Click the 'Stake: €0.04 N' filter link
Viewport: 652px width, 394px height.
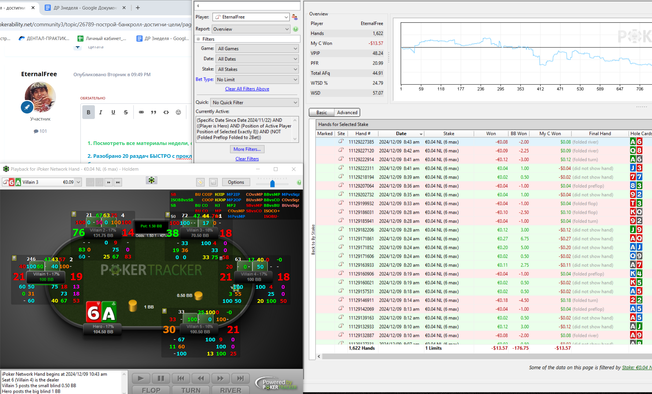[x=637, y=367]
